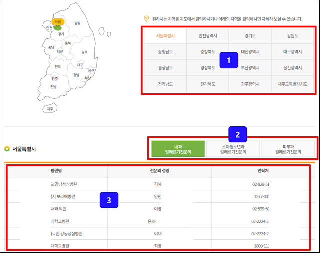Choose 대구광역시 region button

[292, 52]
